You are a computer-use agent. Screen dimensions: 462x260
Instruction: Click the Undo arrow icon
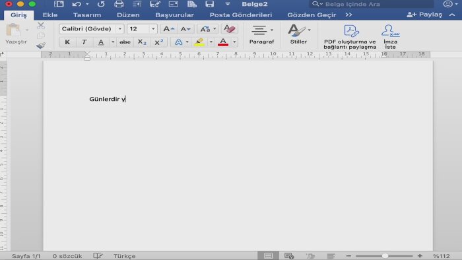(77, 4)
